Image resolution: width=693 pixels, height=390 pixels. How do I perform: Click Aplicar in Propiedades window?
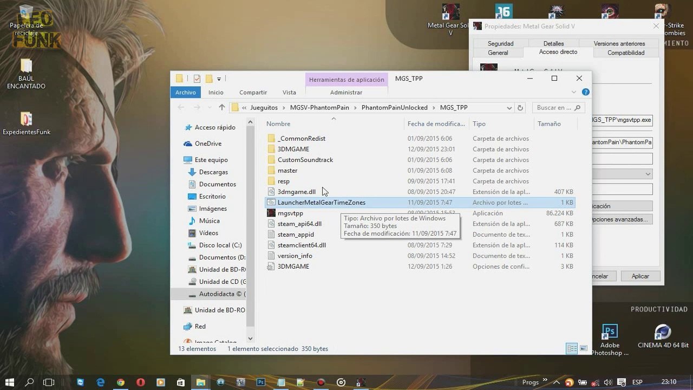pos(640,276)
